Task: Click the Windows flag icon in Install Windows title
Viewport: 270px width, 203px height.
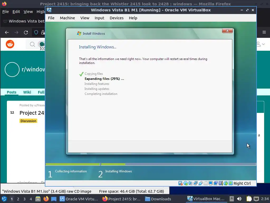Action: (x=79, y=33)
